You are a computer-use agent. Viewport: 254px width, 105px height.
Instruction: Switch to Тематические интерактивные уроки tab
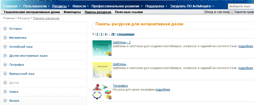click(x=32, y=12)
